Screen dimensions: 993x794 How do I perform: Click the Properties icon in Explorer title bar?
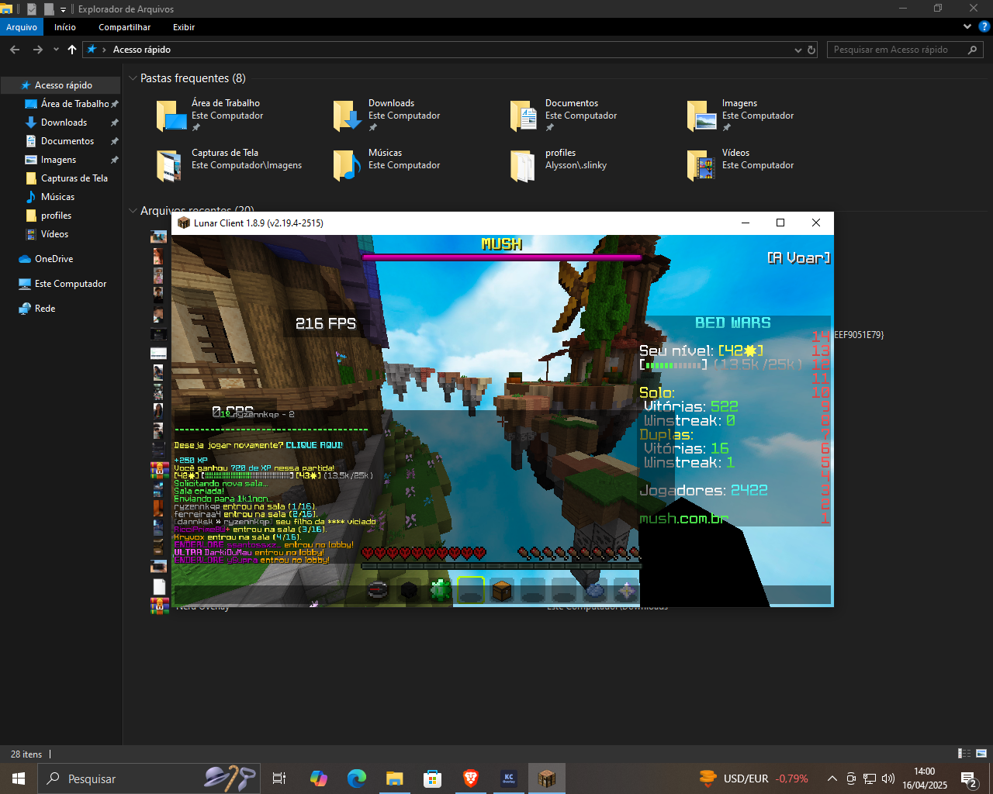coord(32,9)
